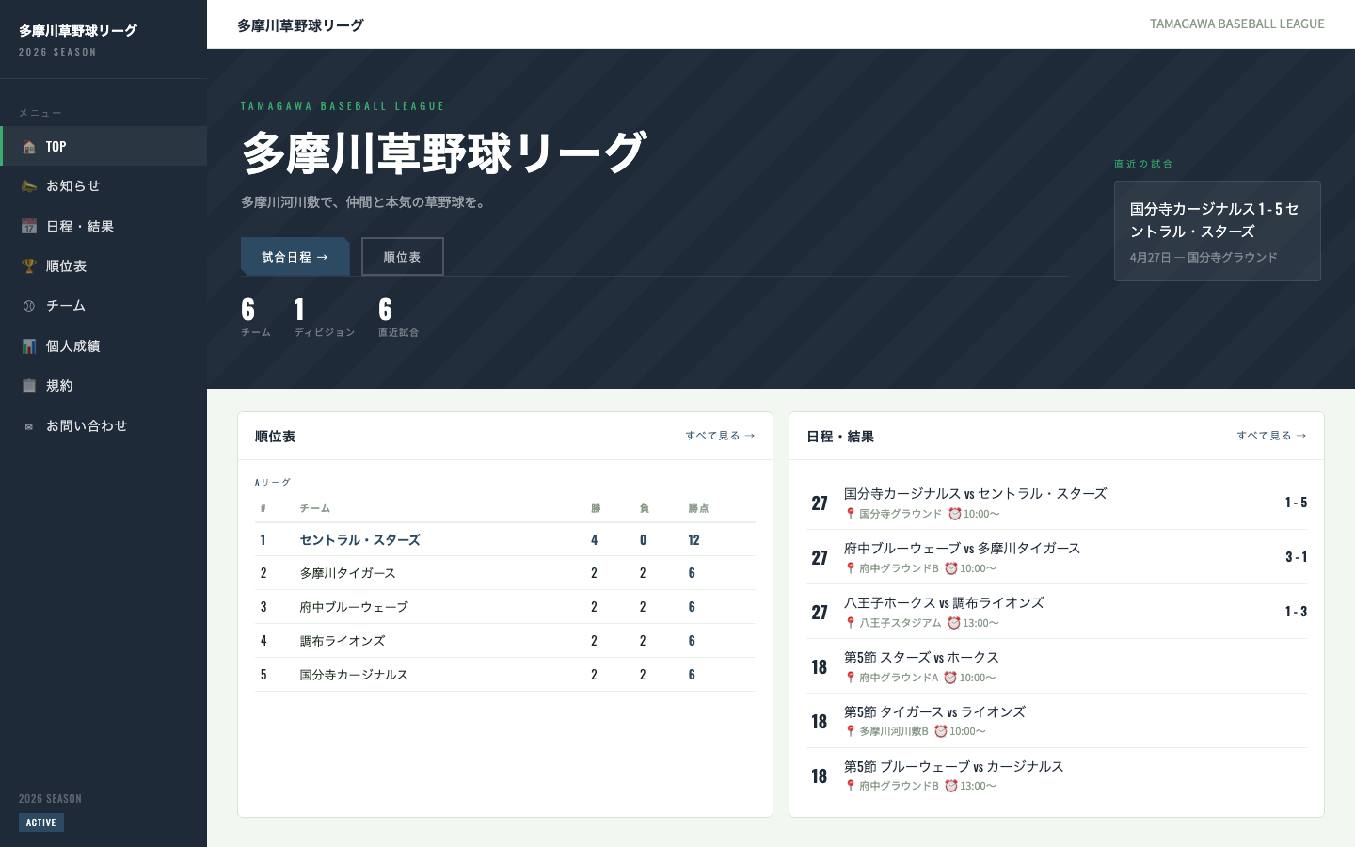The width and height of the screenshot is (1355, 847).
Task: Open match 府中ブルーウェーブ vs 多摩川タイガース
Action: click(1057, 557)
